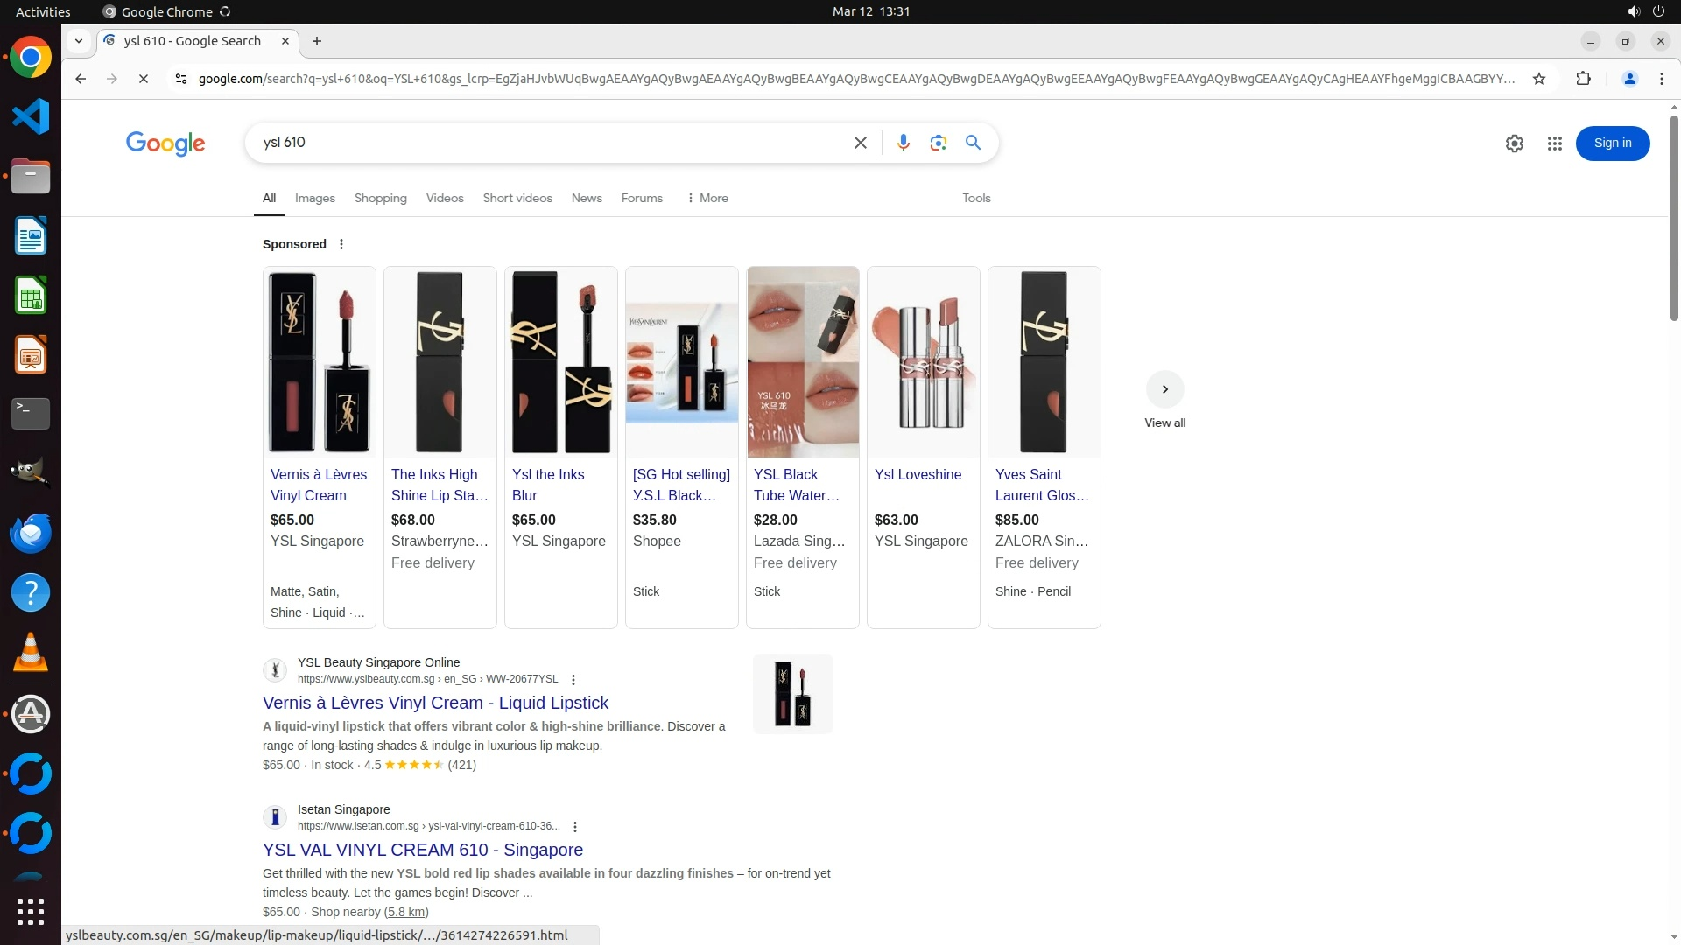Click the magnifier search button
1681x945 pixels.
pos(973,143)
